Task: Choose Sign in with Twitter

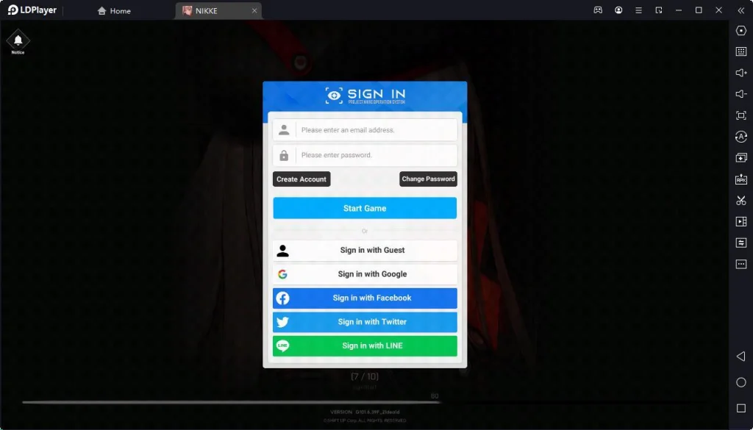Action: click(x=365, y=322)
